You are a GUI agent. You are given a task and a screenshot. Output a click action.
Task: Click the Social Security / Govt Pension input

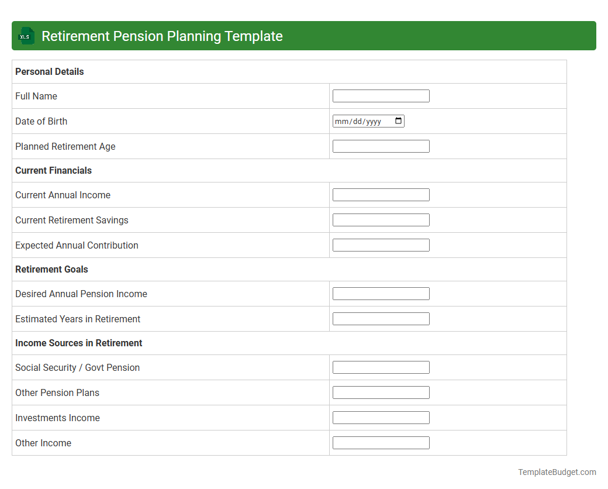[x=381, y=367]
